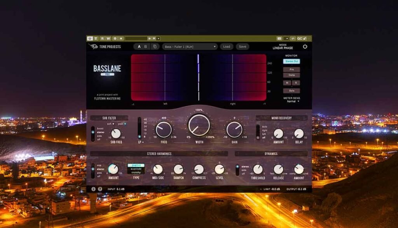Click the Input 6.1 dB readout
398x228 pixels.
point(116,189)
